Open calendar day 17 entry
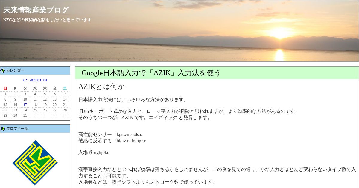The width and height of the screenshot is (359, 188). click(25, 105)
